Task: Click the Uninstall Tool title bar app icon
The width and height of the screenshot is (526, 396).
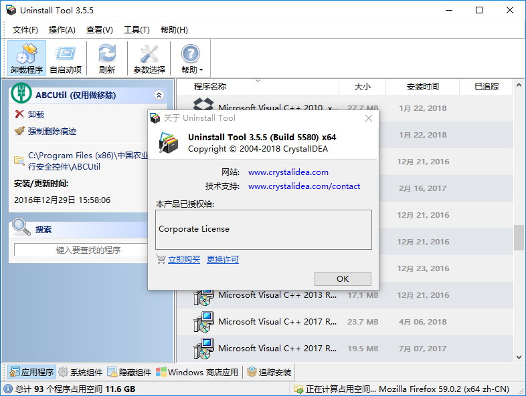Action: tap(11, 11)
